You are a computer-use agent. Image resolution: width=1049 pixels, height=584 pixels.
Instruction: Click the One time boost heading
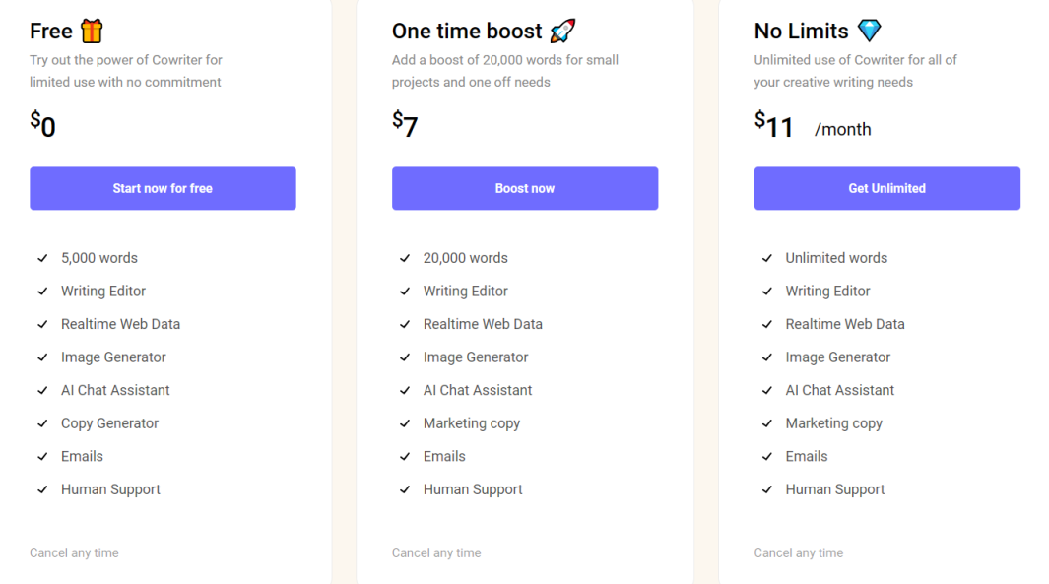point(467,32)
